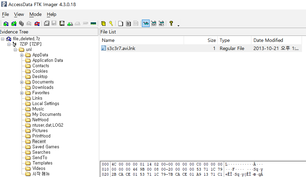Click the Export Files blank page icon
306x177 pixels.
121,23
